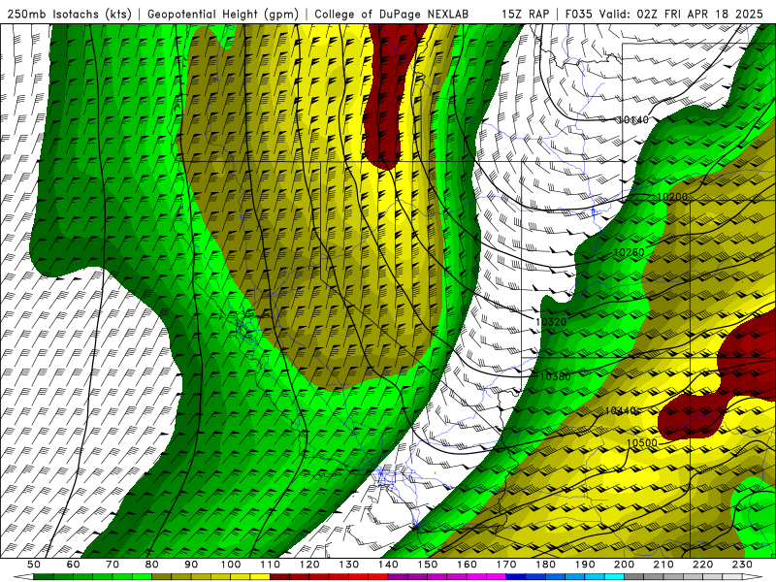Click the purple swatches between 140 and 150
Viewport: 776px width, 582px height.
click(407, 577)
